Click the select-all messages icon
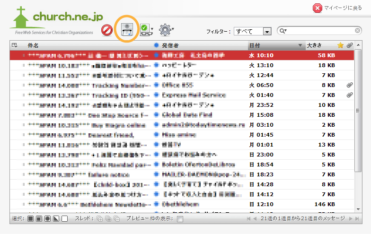The image size is (371, 234). [x=30, y=219]
